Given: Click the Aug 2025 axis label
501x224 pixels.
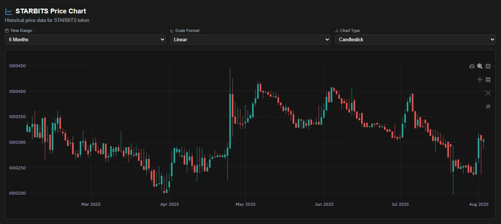Looking at the screenshot, I should 479,204.
